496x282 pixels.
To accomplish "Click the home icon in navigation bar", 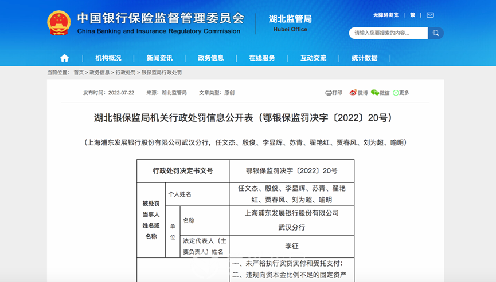I will (65, 58).
